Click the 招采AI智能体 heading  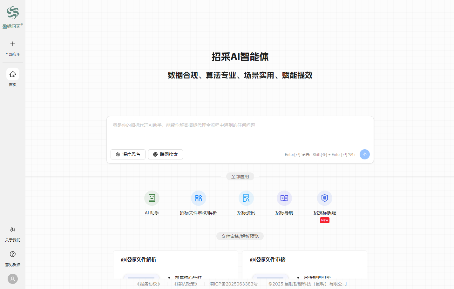(x=240, y=57)
